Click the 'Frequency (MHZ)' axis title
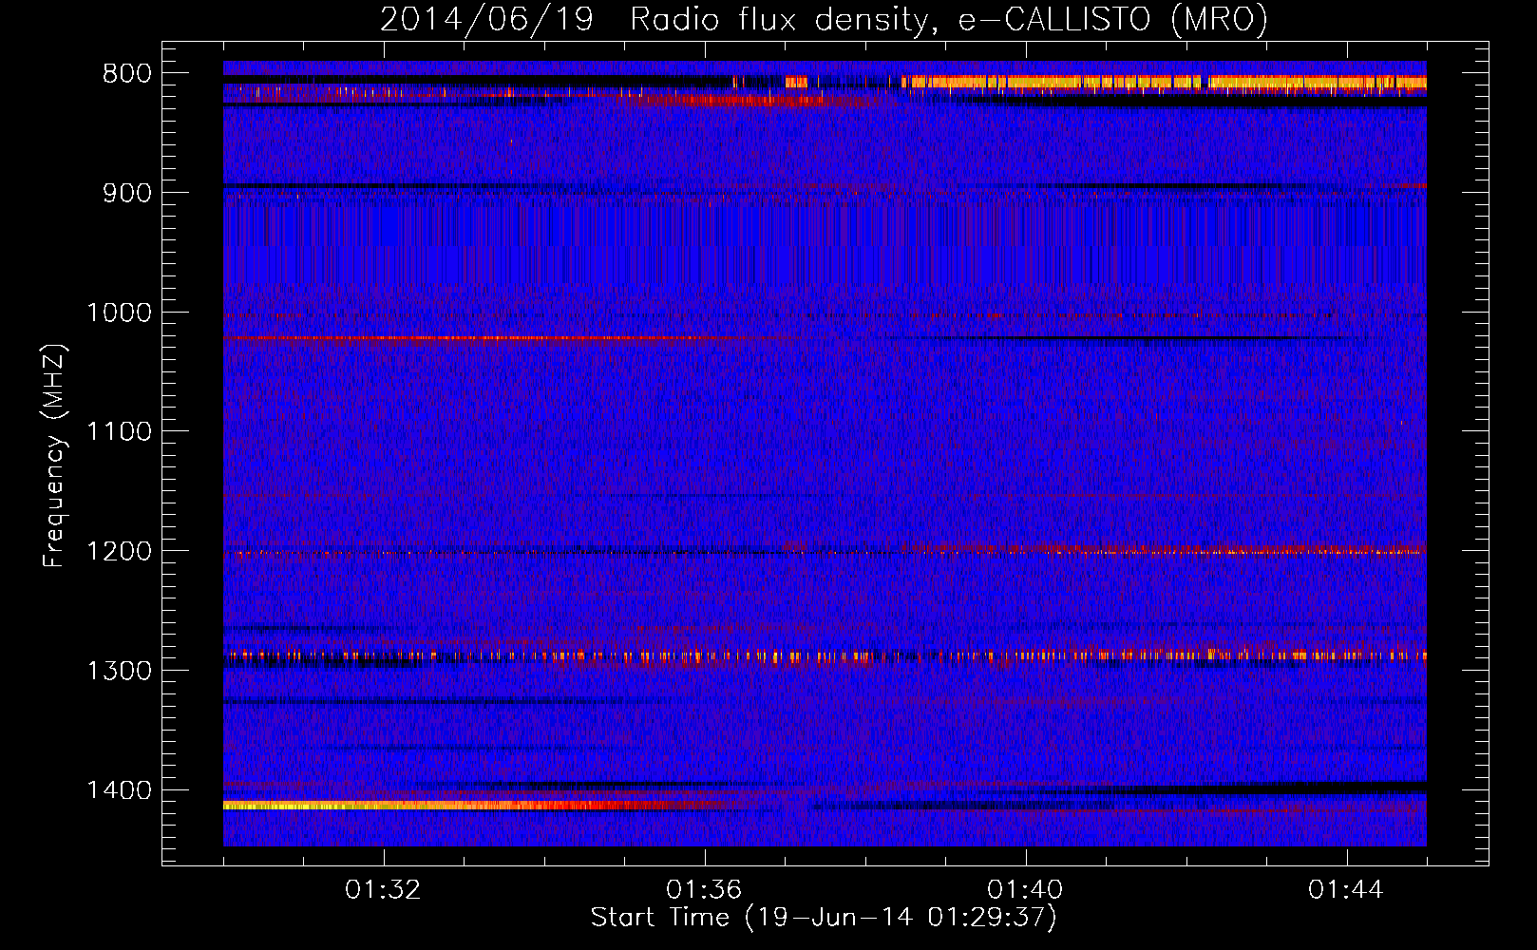The width and height of the screenshot is (1537, 950). tap(54, 456)
